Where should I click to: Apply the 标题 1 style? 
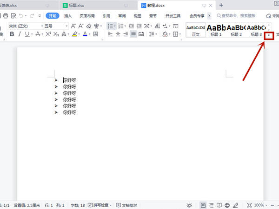[x=216, y=30]
